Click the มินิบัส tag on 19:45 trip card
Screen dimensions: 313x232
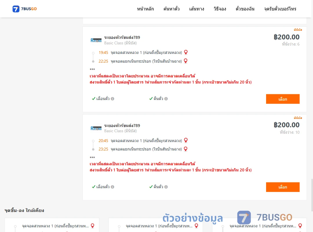pyautogui.click(x=298, y=30)
